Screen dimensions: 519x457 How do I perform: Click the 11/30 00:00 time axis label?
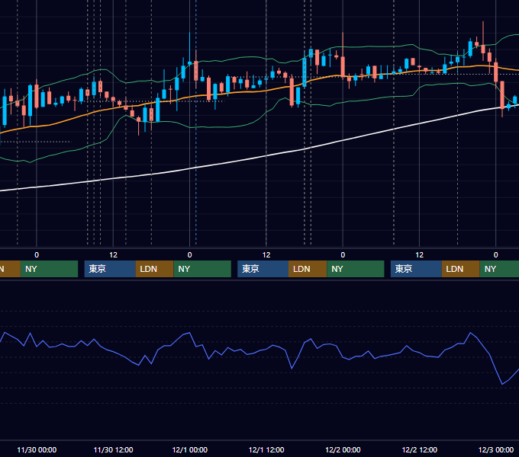tap(37, 449)
